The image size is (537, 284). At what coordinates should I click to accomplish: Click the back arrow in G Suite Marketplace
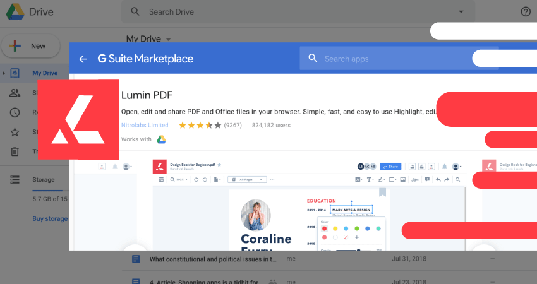tap(83, 59)
